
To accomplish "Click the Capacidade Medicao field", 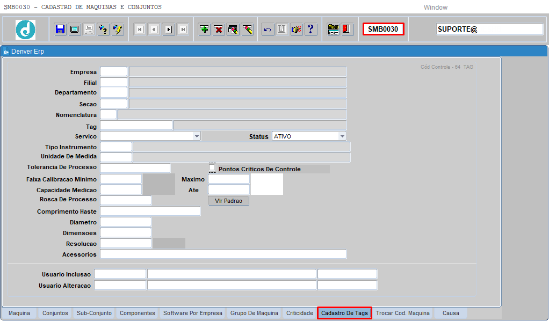I will click(x=121, y=189).
